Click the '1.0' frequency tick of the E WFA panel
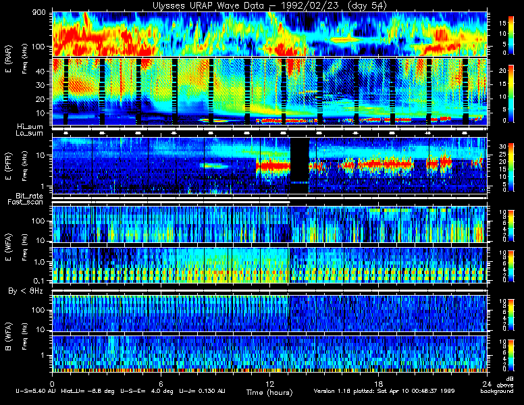The image size is (524, 405). point(38,263)
